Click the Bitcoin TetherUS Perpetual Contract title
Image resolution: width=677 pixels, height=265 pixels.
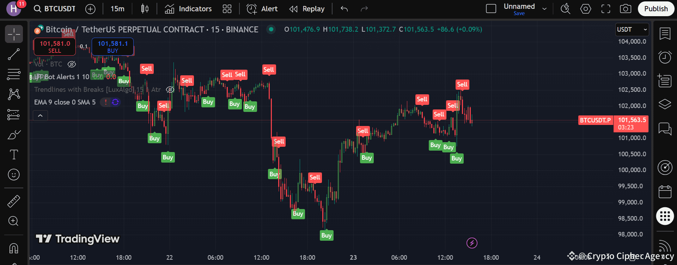(x=152, y=30)
